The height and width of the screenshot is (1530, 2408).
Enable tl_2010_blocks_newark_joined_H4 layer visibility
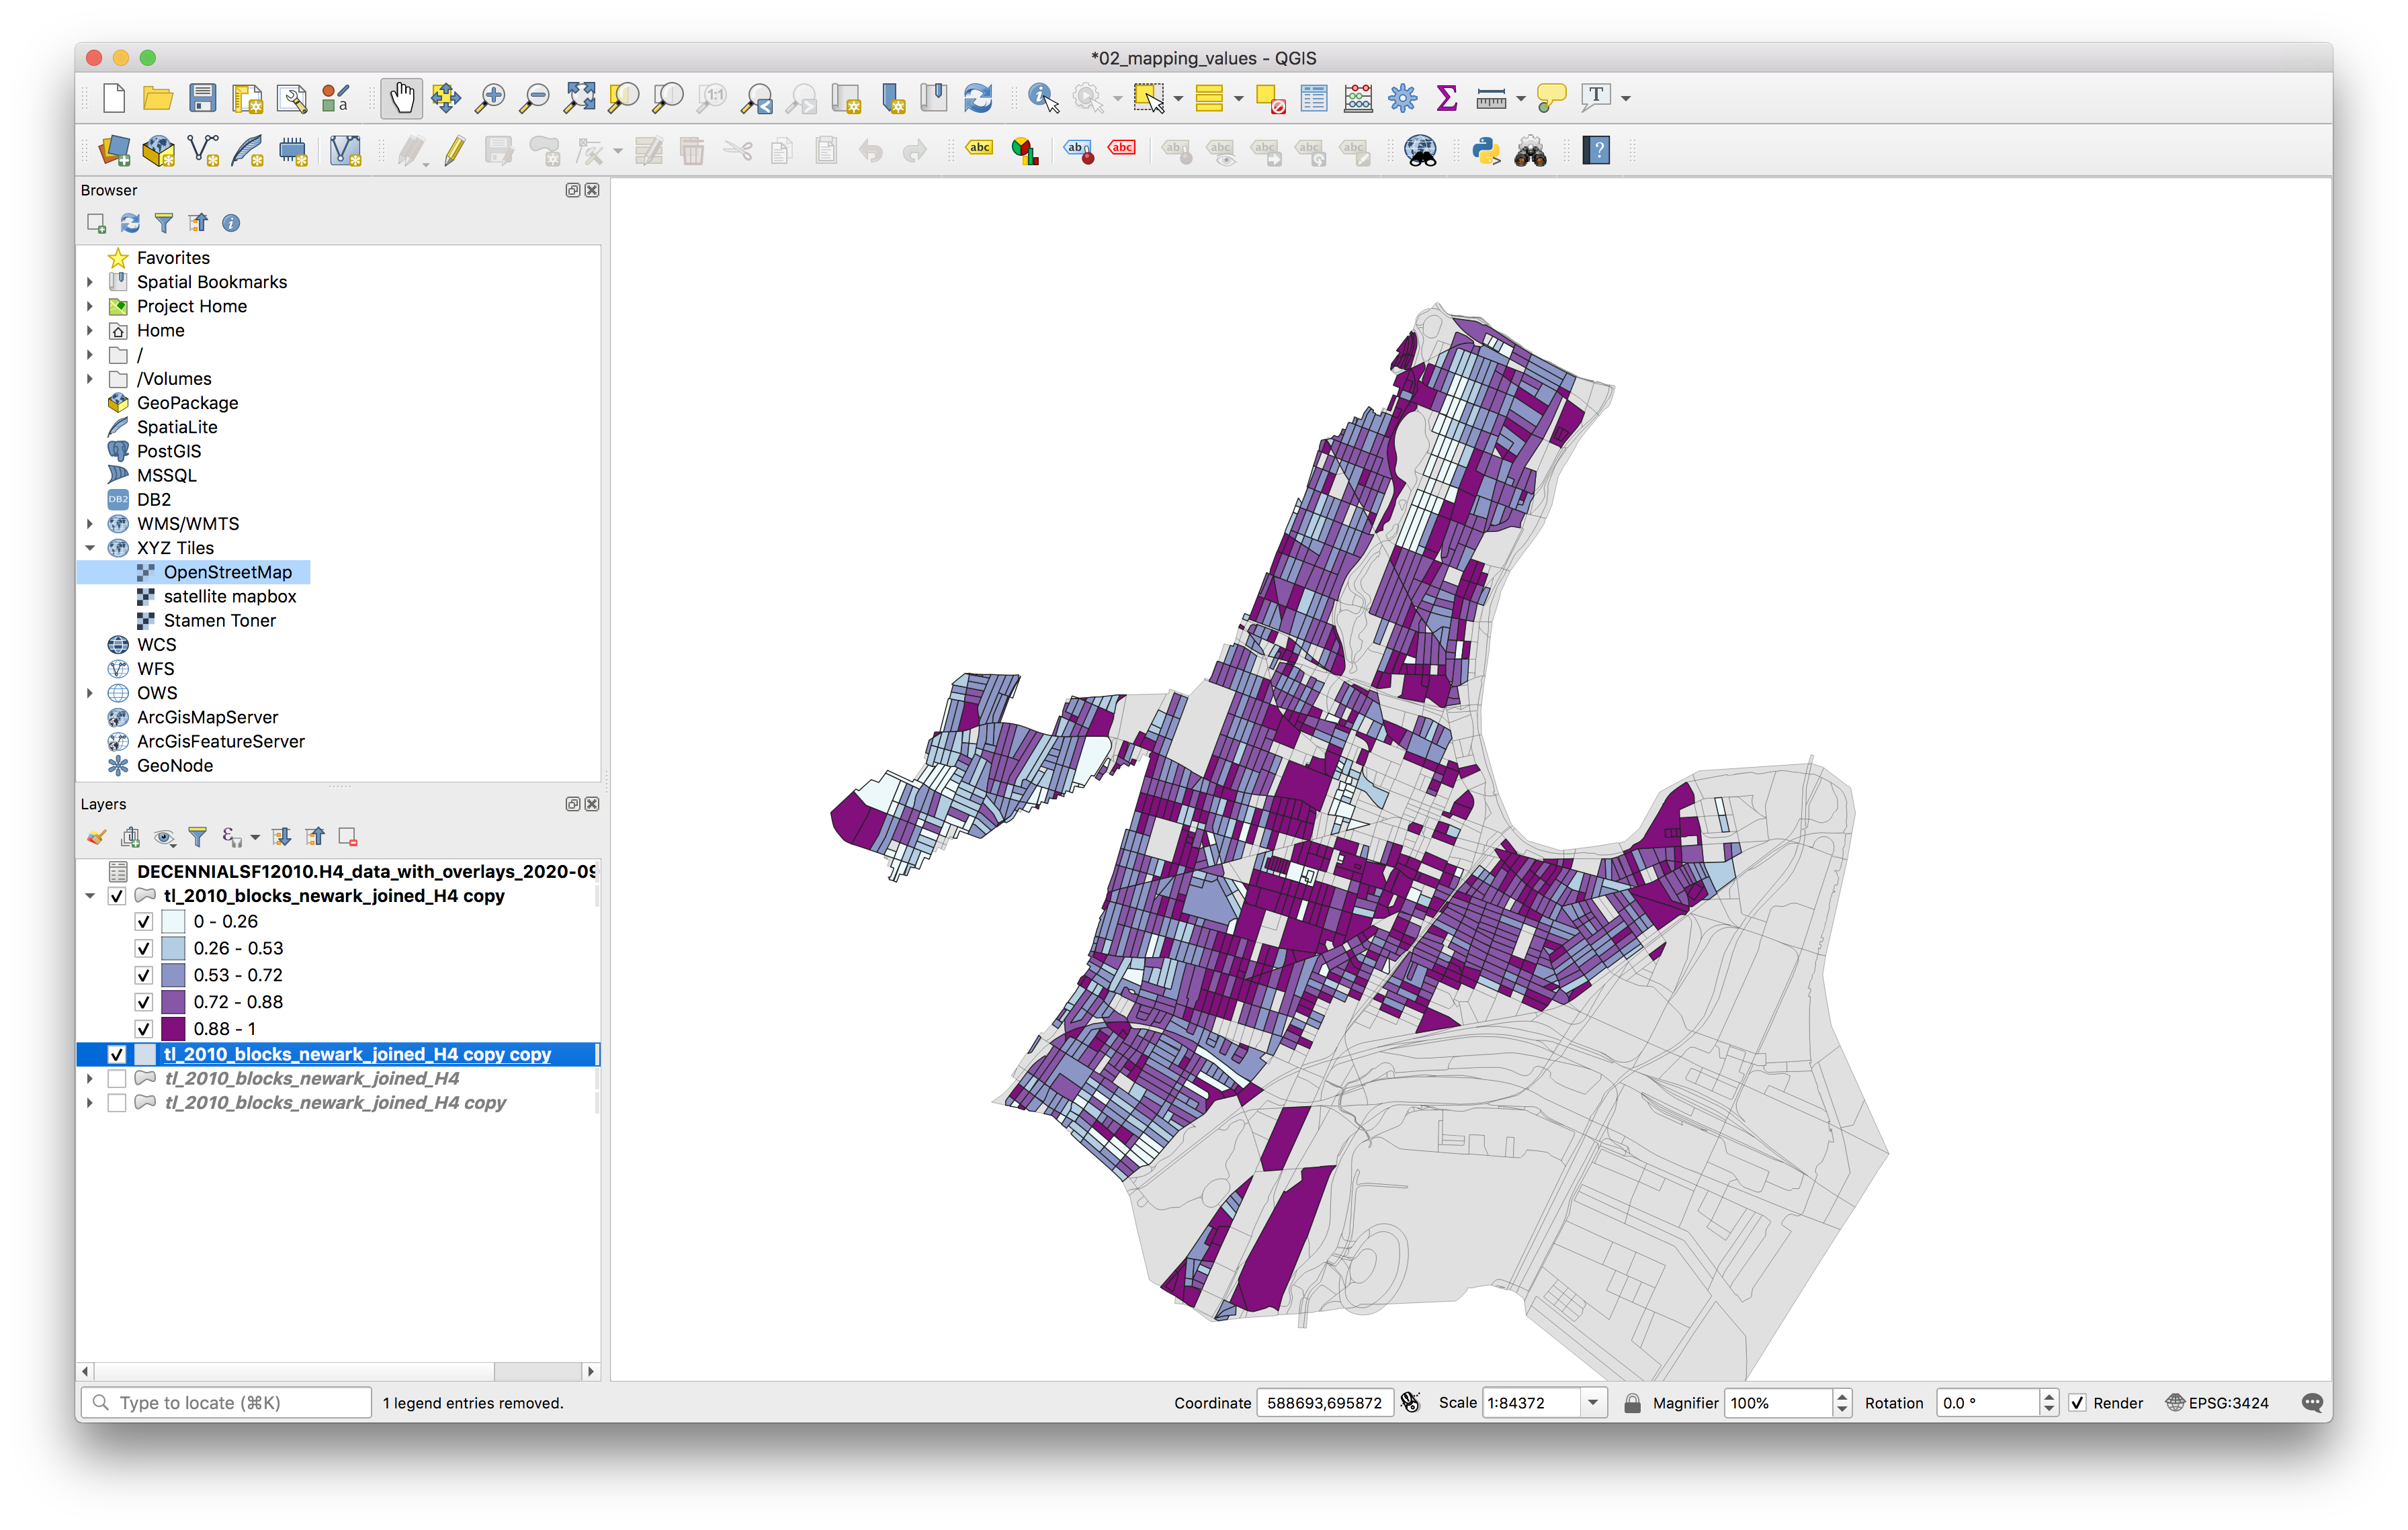pyautogui.click(x=117, y=1078)
